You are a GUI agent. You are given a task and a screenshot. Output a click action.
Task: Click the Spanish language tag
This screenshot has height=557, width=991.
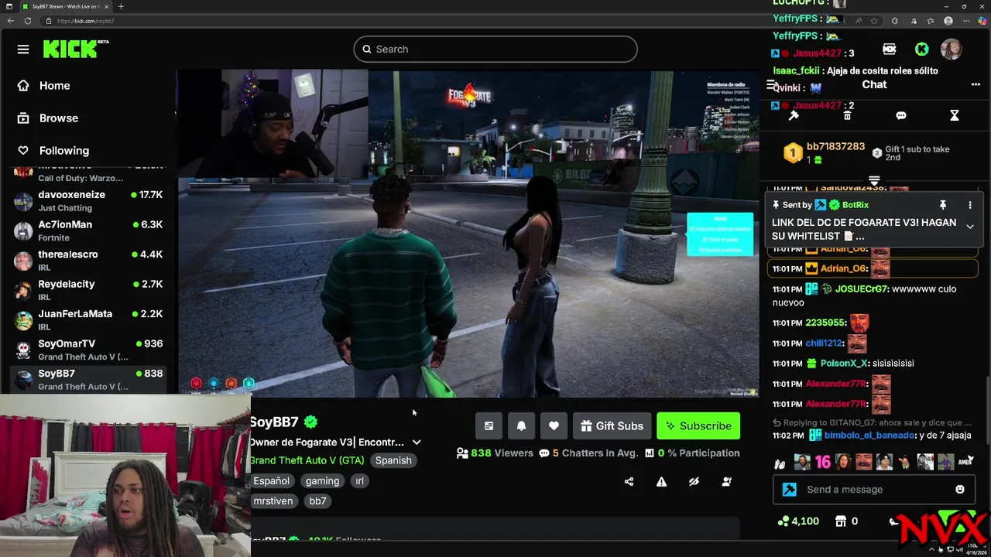[x=393, y=460]
